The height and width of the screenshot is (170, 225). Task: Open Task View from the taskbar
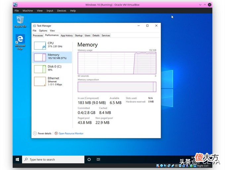coord(98,159)
